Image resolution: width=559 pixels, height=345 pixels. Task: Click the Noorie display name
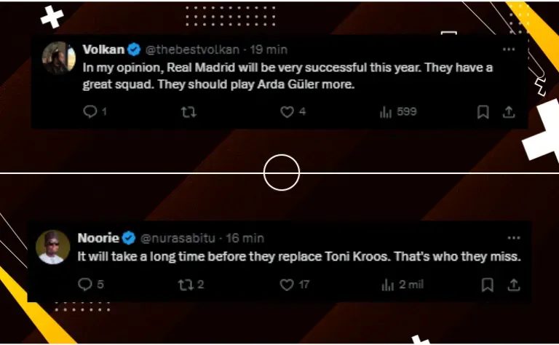98,238
